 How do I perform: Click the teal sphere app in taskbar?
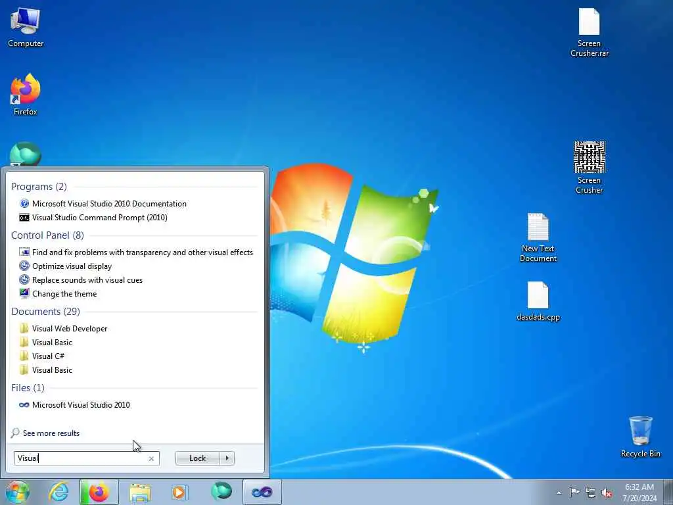221,491
